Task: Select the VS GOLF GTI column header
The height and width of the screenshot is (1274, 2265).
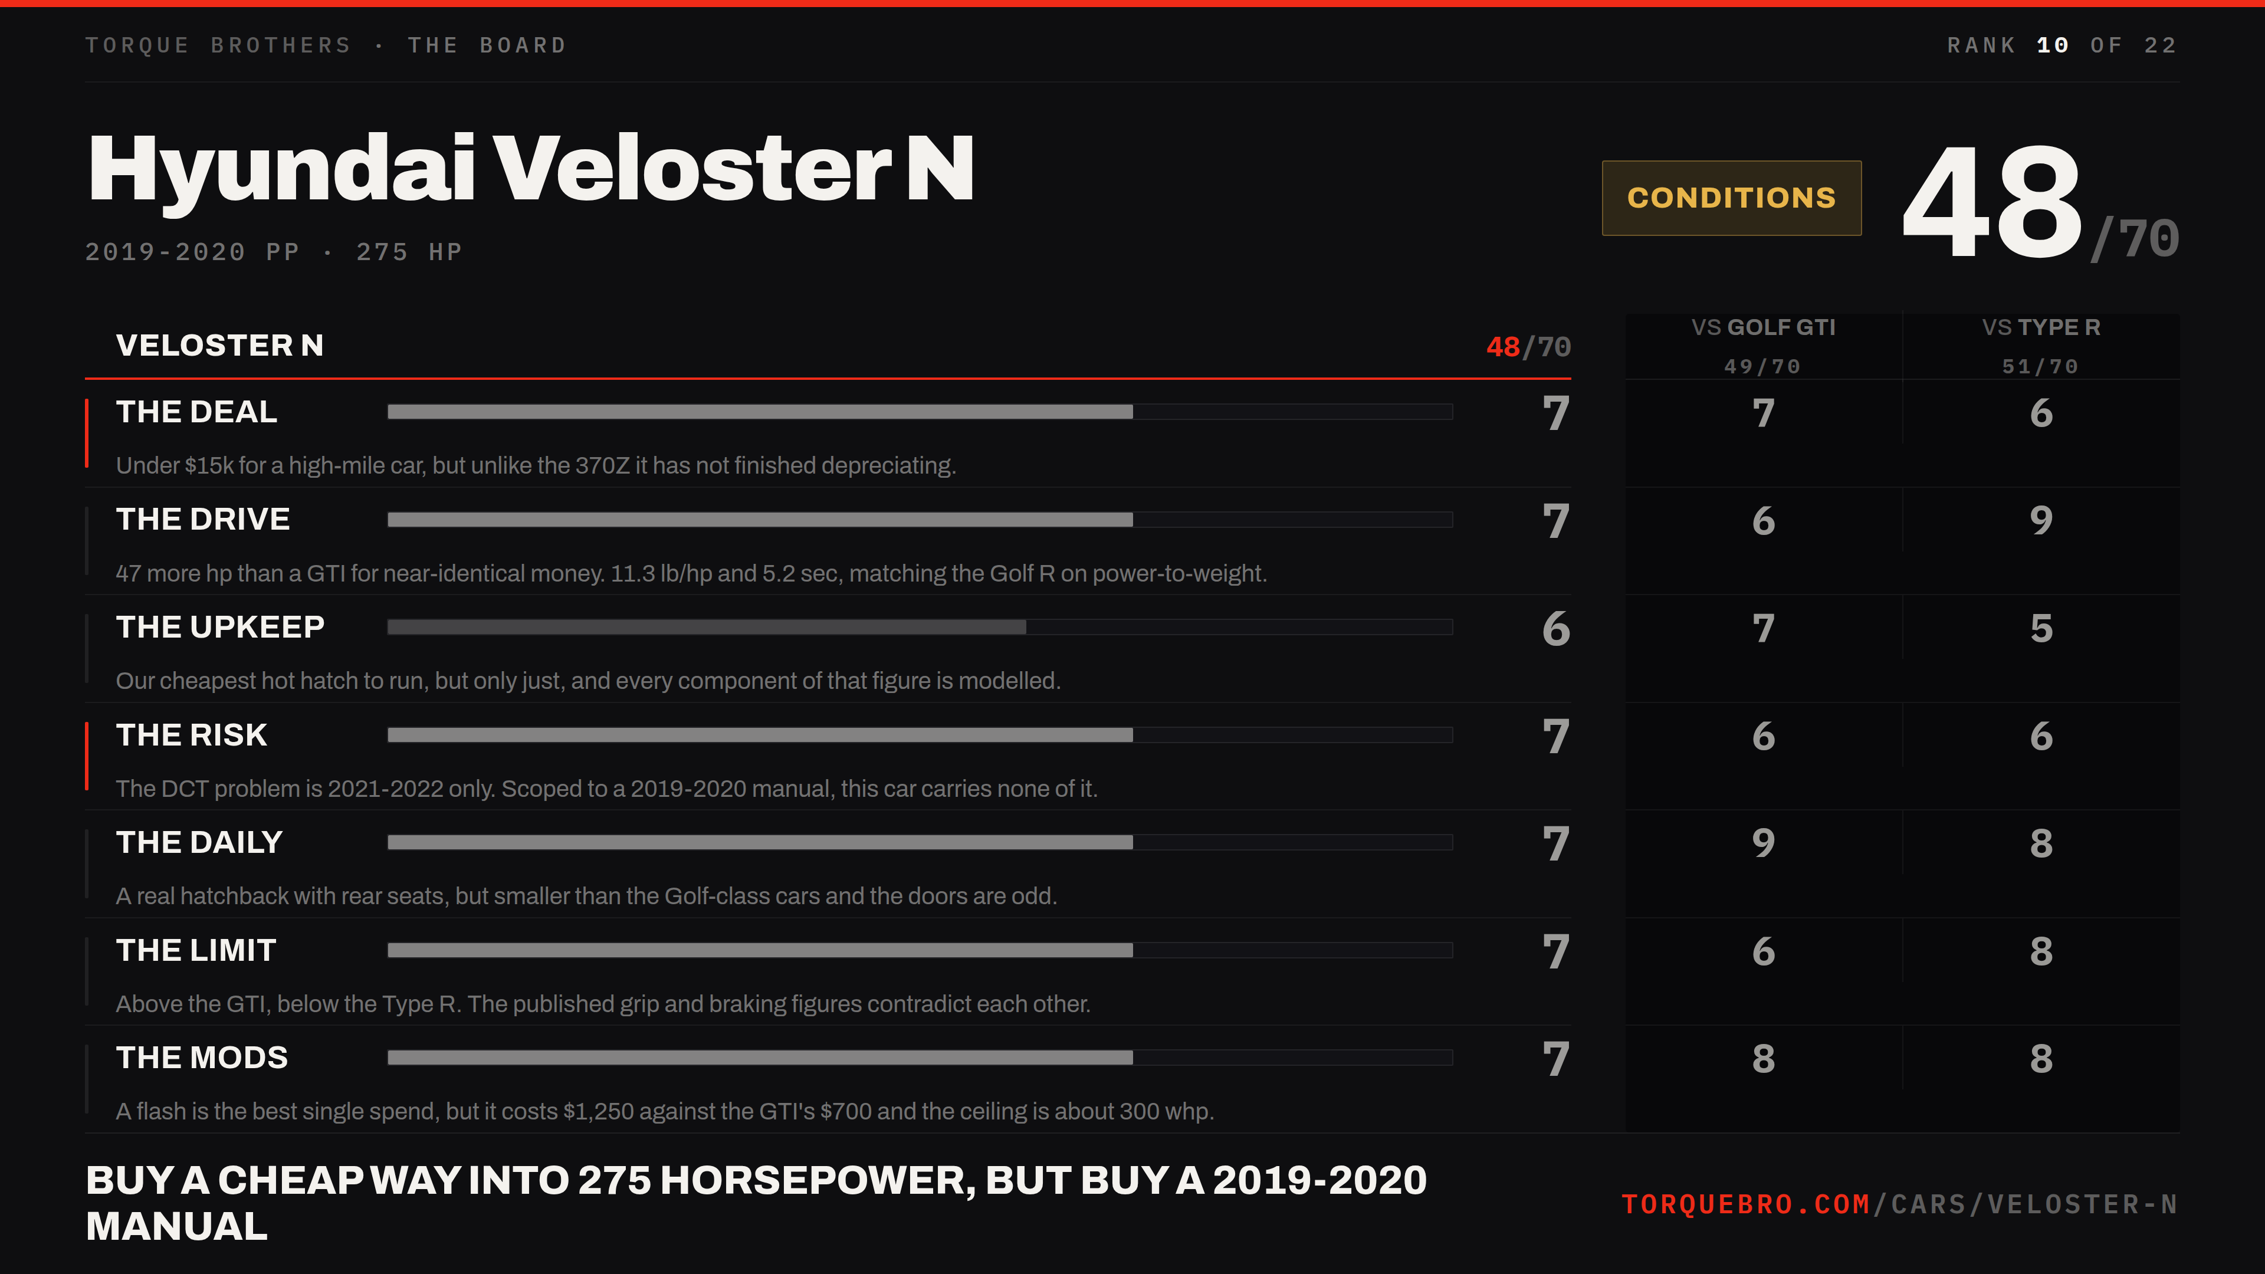Action: (1763, 346)
